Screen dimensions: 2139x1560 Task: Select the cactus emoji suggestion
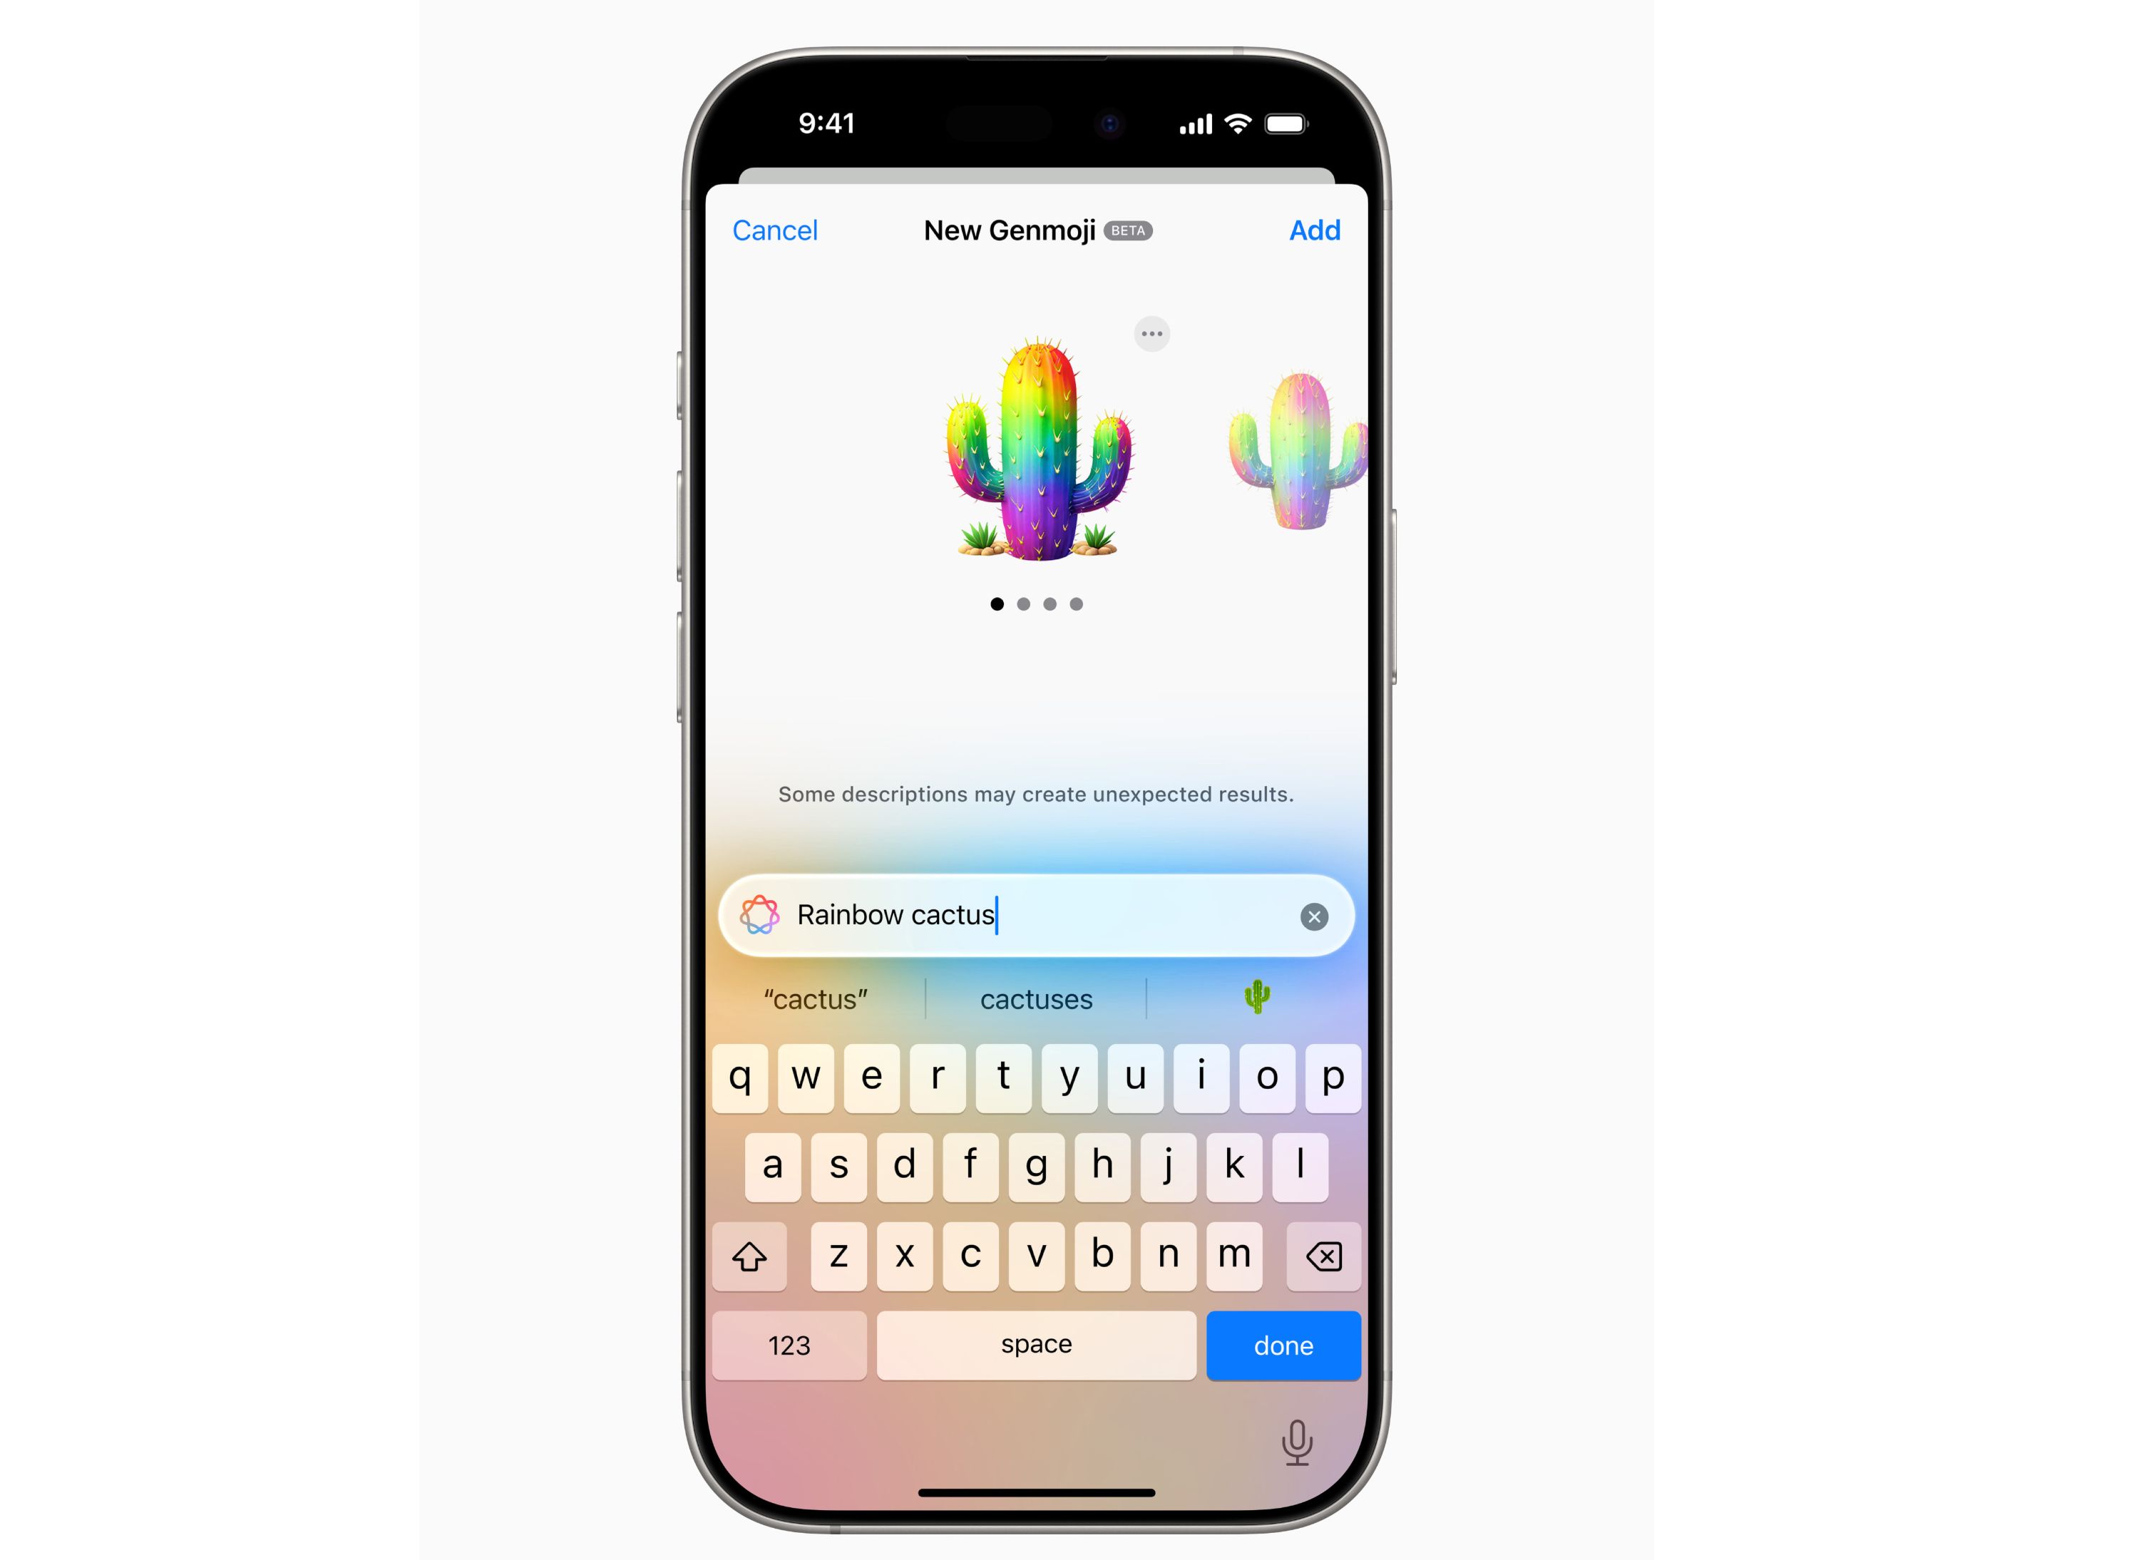coord(1257,998)
